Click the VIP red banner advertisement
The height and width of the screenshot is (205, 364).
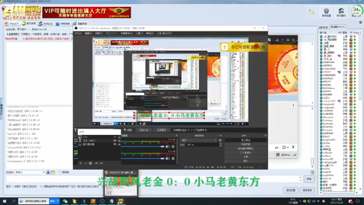pos(86,13)
